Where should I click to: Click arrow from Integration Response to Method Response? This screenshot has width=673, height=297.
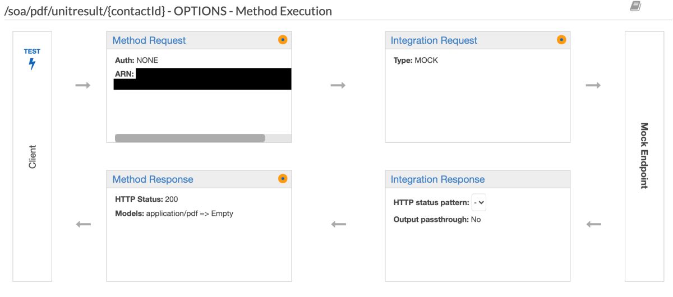(x=338, y=225)
